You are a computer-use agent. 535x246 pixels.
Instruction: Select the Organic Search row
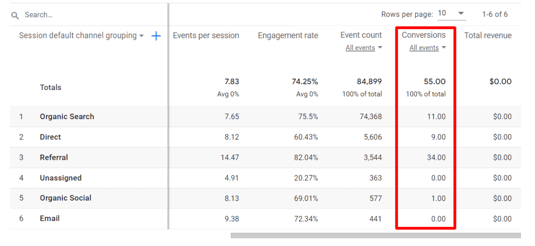pos(67,117)
